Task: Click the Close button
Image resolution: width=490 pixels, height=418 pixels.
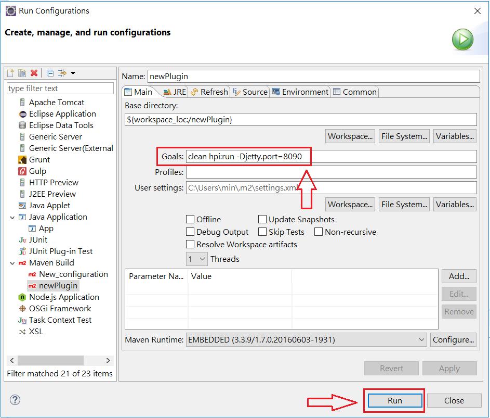Action: 454,400
